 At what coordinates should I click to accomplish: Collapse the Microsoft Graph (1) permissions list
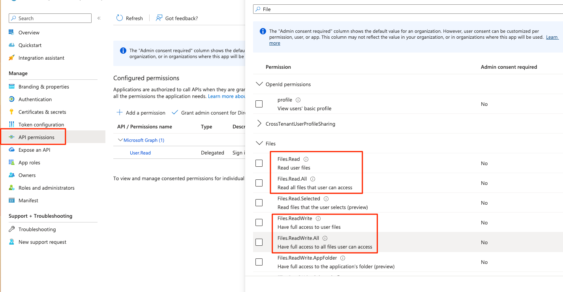pyautogui.click(x=120, y=140)
